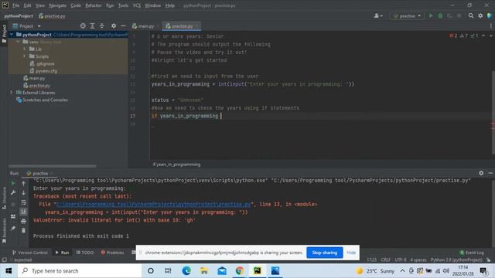
Task: Open the File menu
Action: [x=15, y=5]
